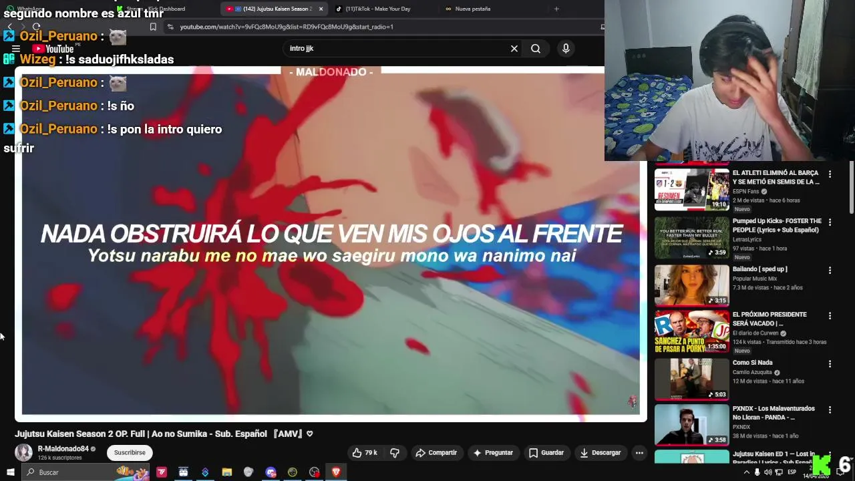Open the Windows Start menu
The image size is (855, 481).
point(11,472)
